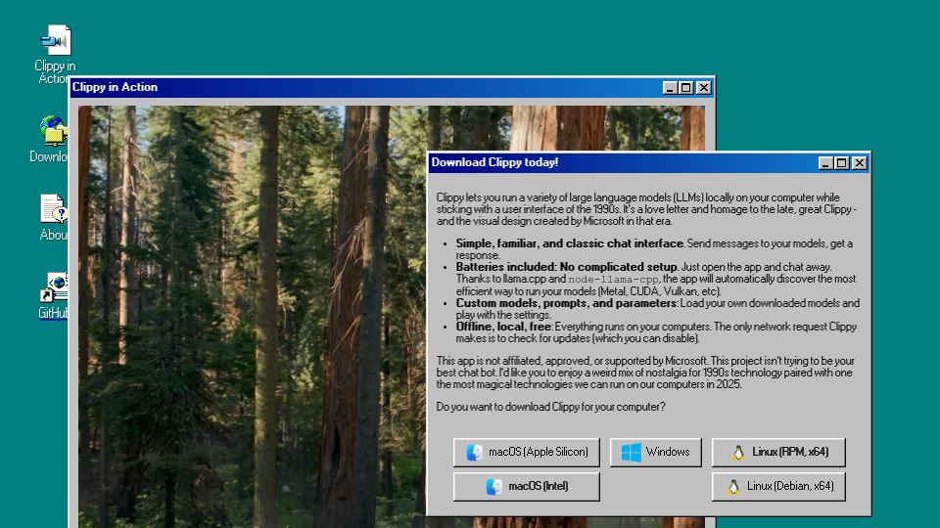Download Clippy for macOS (Apple Silicon)
Screen dimensions: 940x528
click(527, 452)
